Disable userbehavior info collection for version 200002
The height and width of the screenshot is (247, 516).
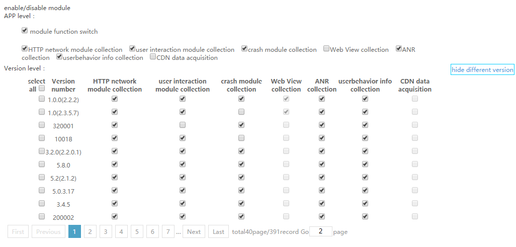[365, 216]
